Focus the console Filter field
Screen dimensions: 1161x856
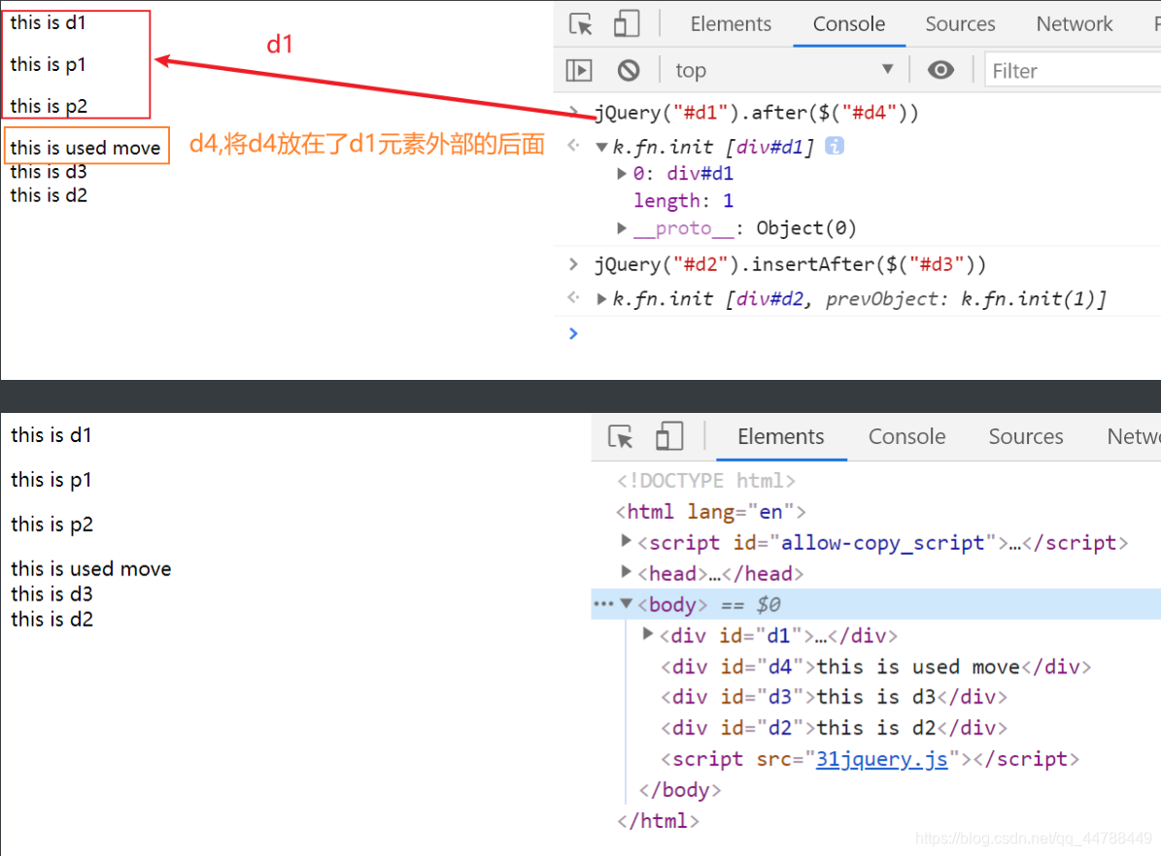tap(1073, 71)
